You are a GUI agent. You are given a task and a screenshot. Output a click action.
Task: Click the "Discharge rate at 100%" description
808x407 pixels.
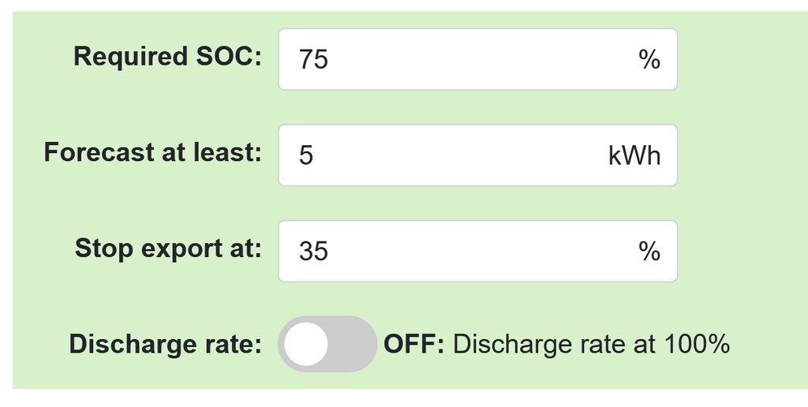click(x=592, y=345)
